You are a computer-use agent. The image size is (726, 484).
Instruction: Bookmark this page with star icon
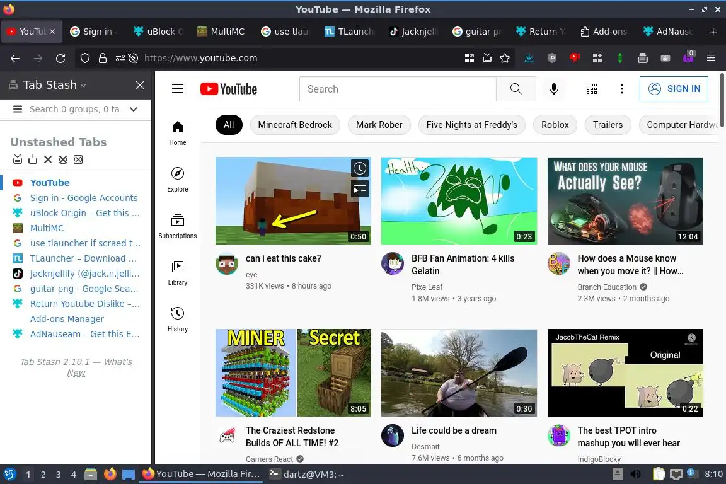pos(505,58)
